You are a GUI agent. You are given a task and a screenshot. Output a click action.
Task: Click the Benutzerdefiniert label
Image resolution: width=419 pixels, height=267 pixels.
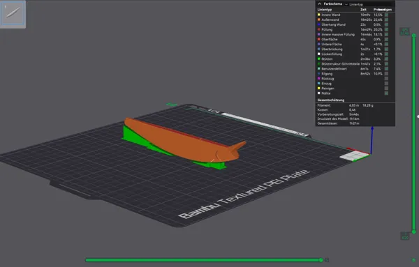click(x=334, y=69)
